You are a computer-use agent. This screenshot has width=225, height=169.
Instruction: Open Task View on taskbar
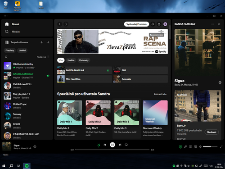18,166
